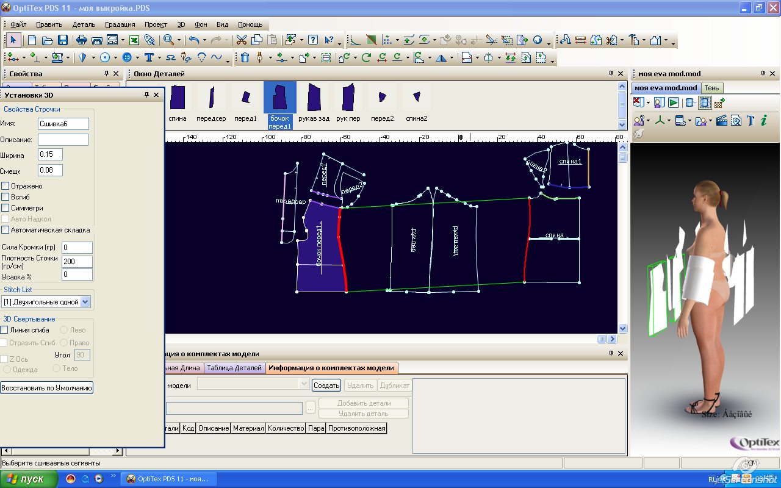Viewport: 781px width, 488px height.
Task: Click the measuring ruler icon in toolbar
Action: 580,40
